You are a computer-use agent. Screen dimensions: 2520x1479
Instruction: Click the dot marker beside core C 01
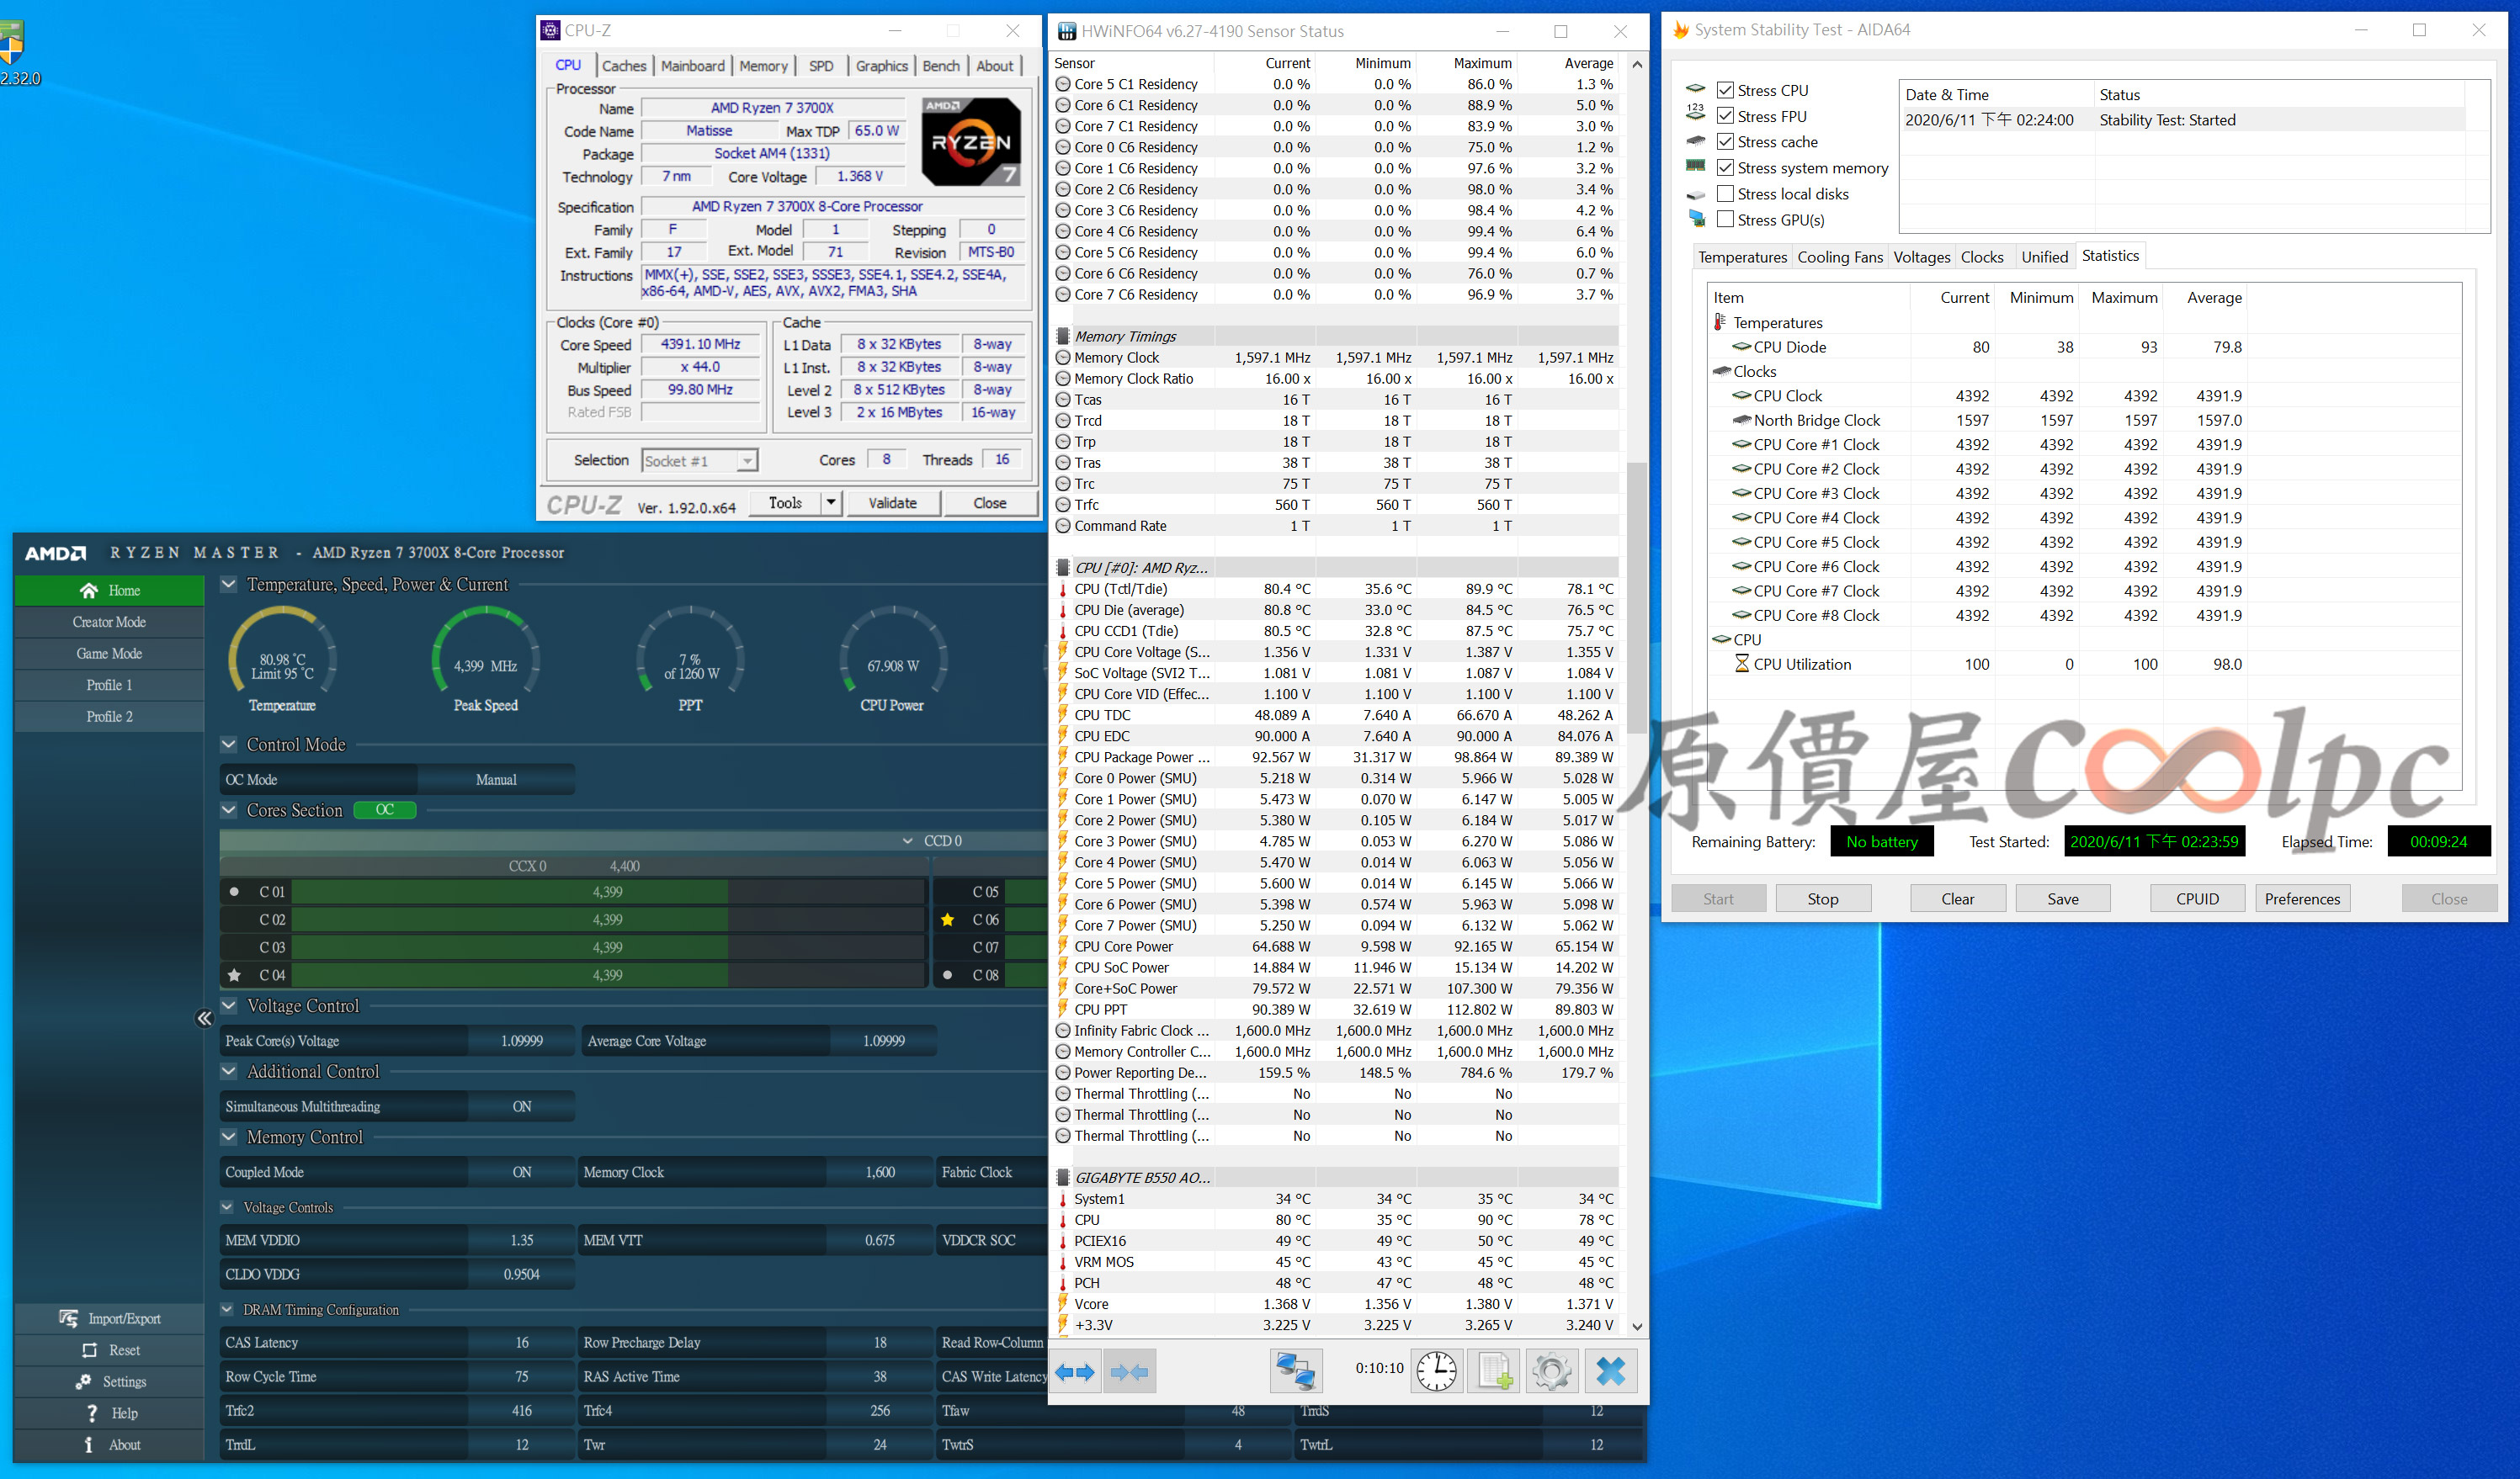[x=234, y=892]
